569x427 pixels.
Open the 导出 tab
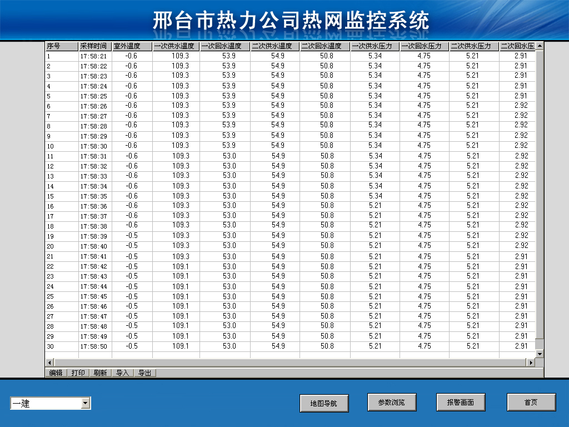pyautogui.click(x=144, y=373)
